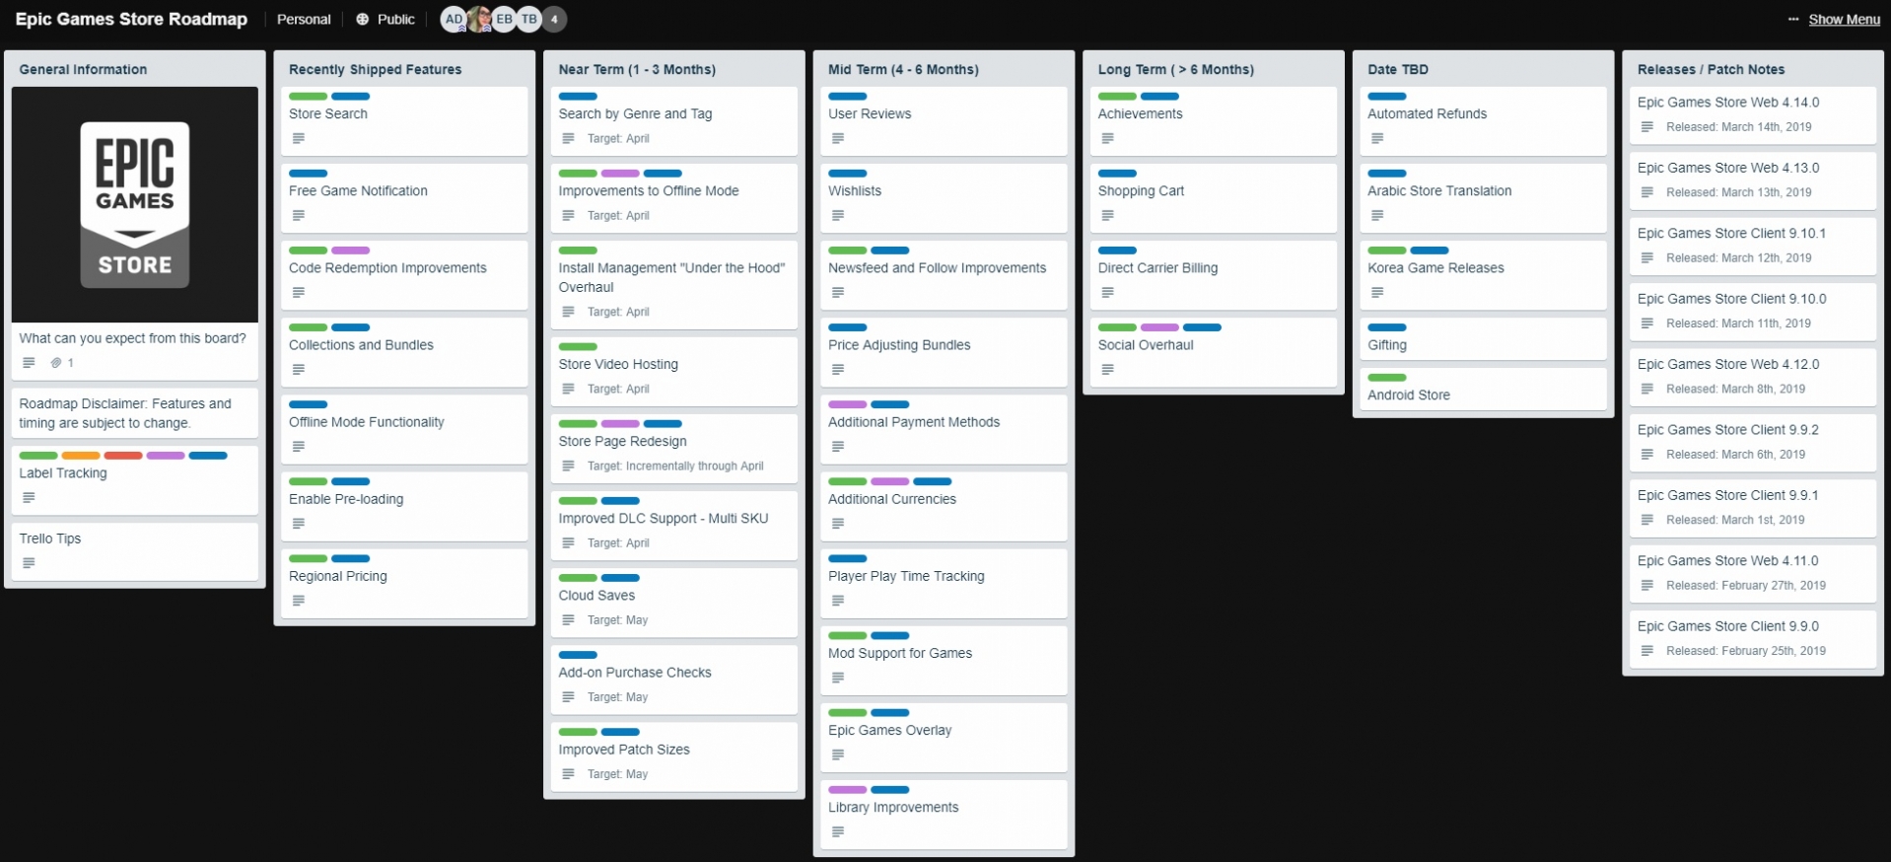Click the Near Term (1 - 3 Months) list header
1891x862 pixels.
click(x=637, y=69)
